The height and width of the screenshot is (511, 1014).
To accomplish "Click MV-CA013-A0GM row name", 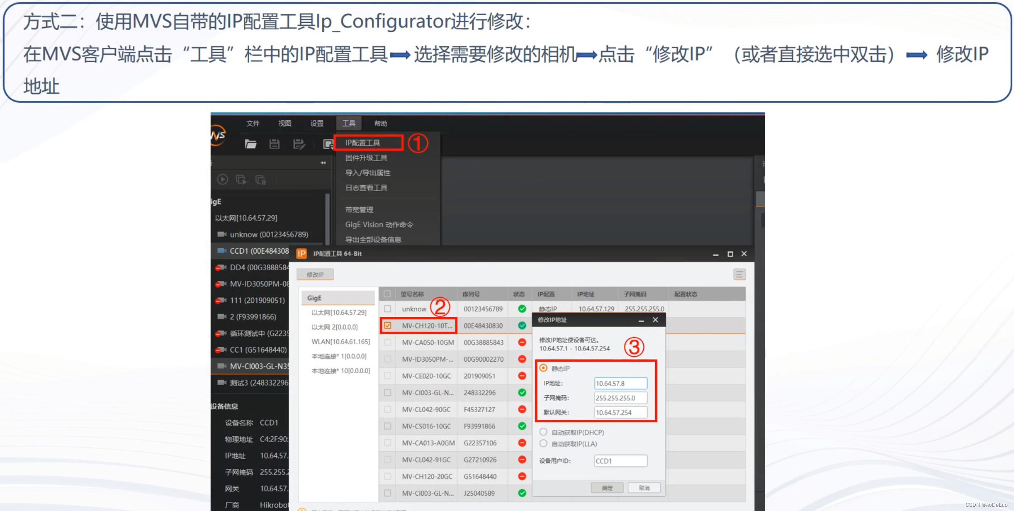I will click(428, 443).
